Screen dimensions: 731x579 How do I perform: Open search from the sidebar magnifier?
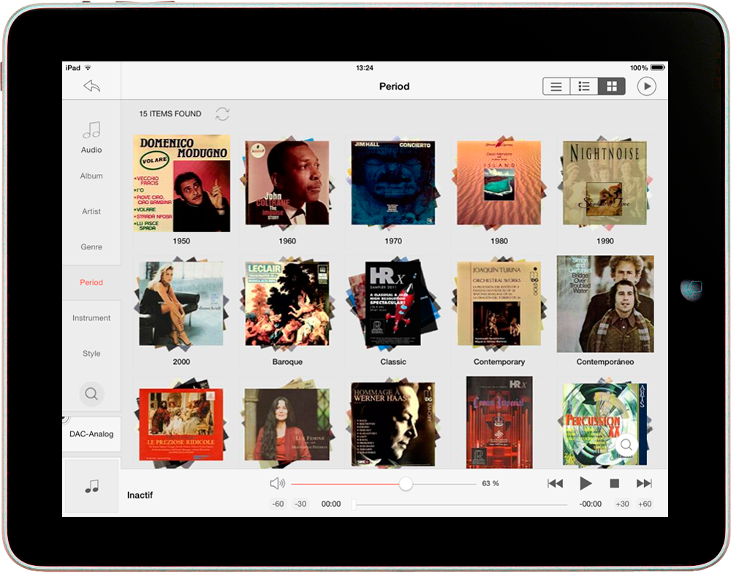pos(91,394)
